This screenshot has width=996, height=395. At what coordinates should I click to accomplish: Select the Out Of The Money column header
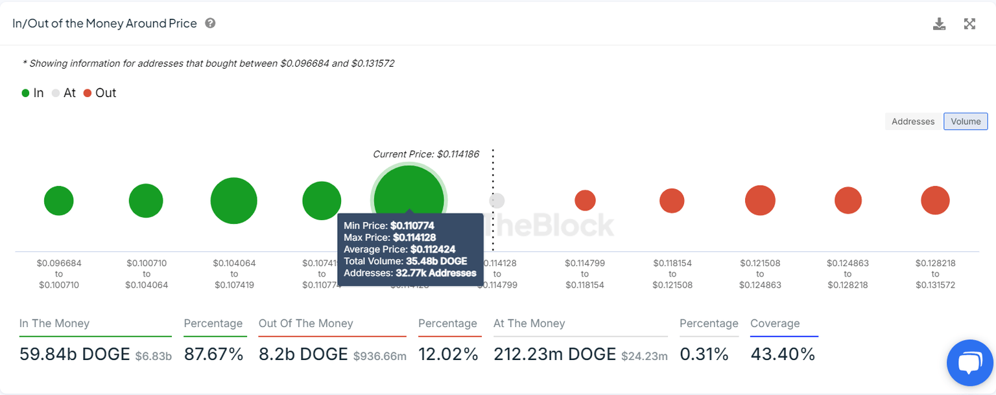point(305,323)
